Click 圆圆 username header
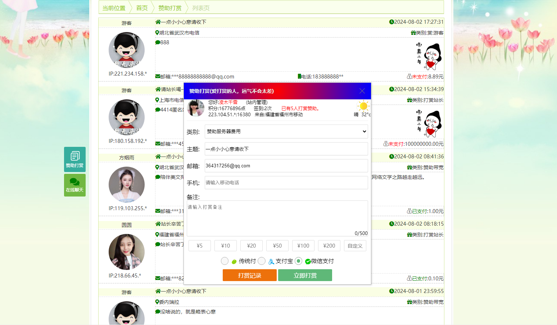The height and width of the screenshot is (325, 557). 127,225
